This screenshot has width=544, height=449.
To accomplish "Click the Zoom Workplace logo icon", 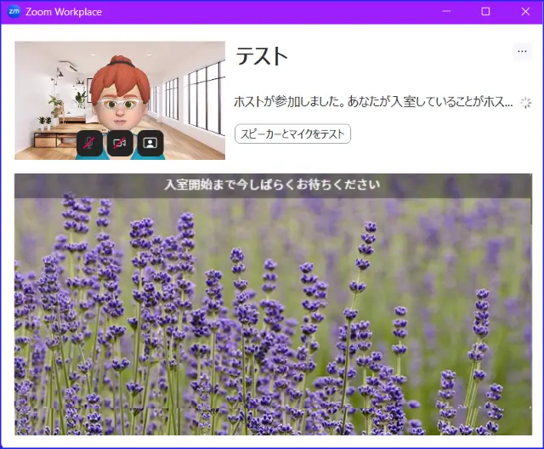I will [14, 11].
